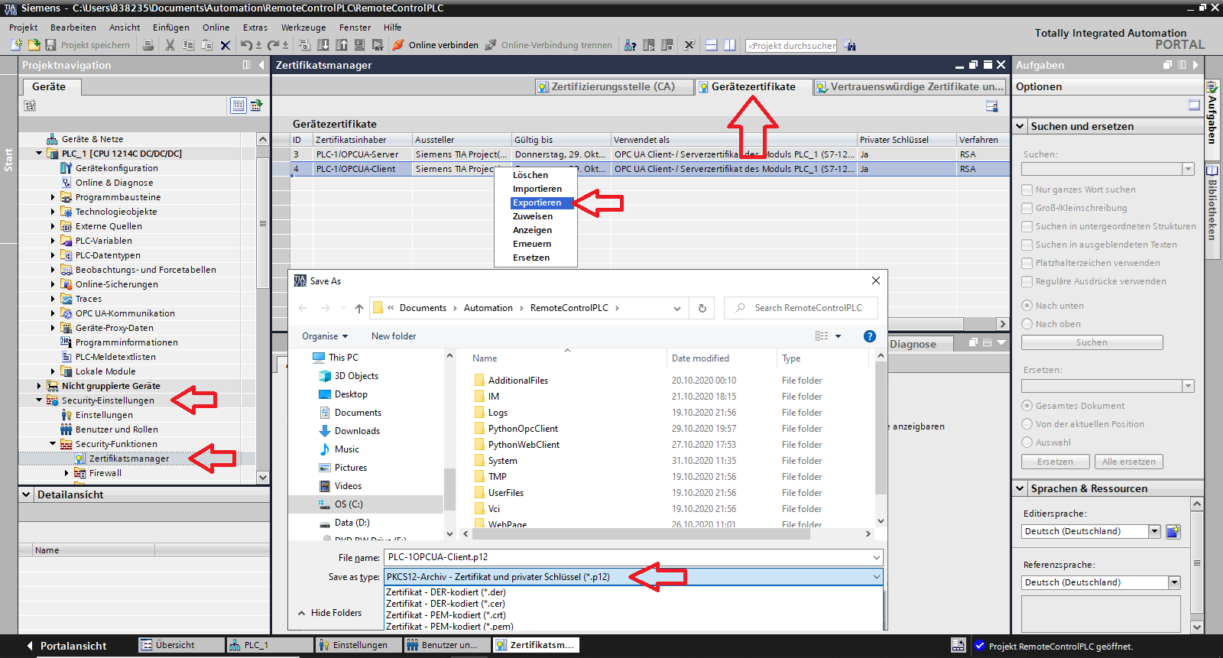Open the Organise menu dropdown

325,336
